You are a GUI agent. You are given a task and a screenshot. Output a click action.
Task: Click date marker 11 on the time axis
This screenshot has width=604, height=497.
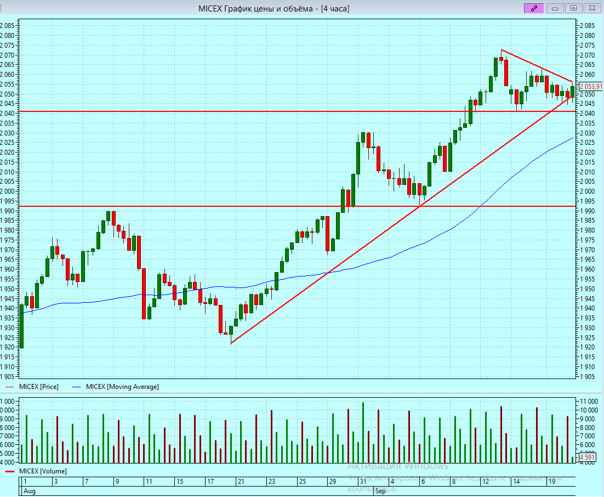tap(149, 482)
